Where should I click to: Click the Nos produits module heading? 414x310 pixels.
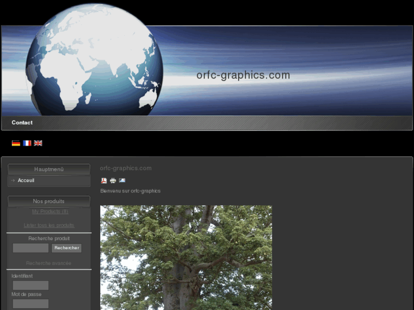(x=49, y=201)
